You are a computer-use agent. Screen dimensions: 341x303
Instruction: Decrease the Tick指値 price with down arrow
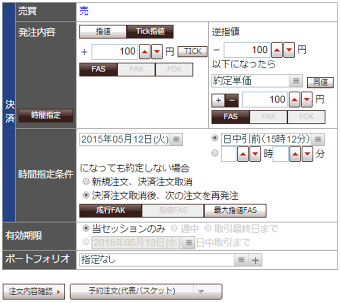(157, 52)
